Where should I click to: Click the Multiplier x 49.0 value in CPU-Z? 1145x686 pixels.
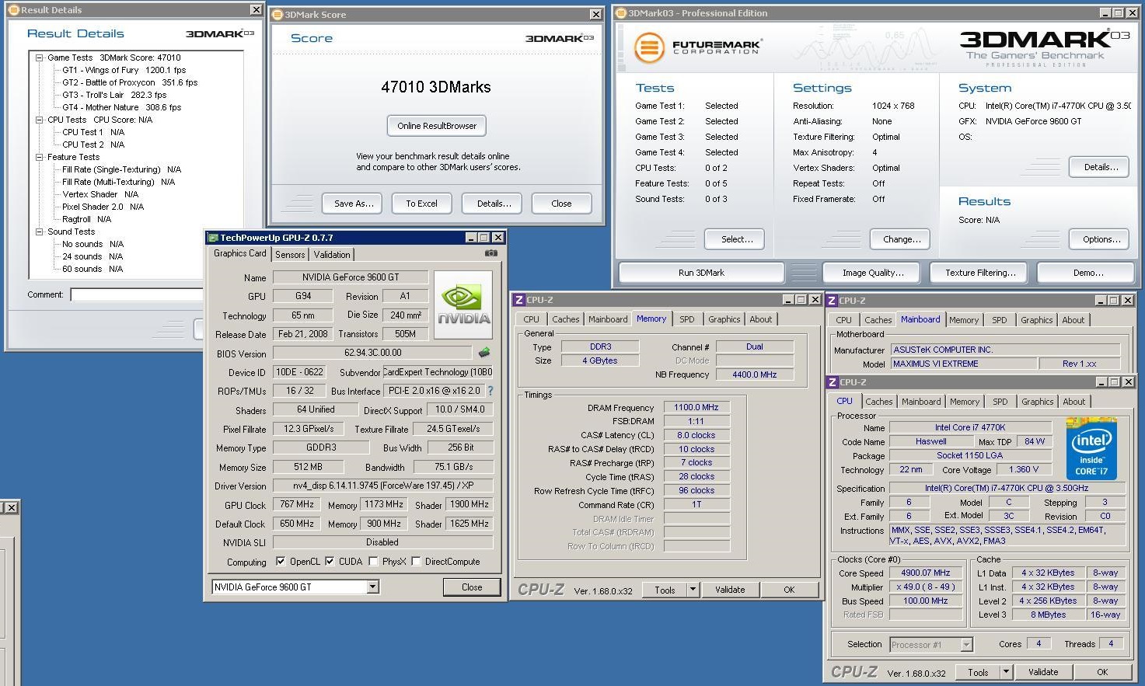pos(926,587)
